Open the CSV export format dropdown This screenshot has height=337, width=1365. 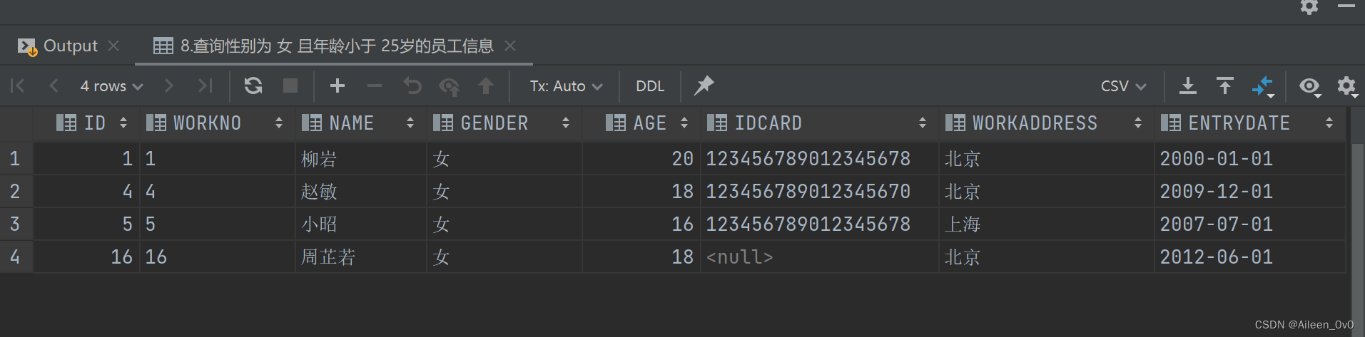[1123, 86]
